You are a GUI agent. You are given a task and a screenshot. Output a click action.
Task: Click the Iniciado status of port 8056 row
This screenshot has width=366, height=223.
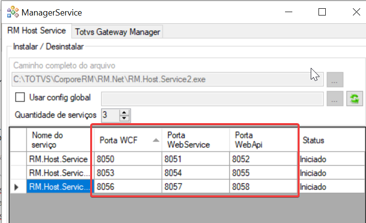[332, 187]
